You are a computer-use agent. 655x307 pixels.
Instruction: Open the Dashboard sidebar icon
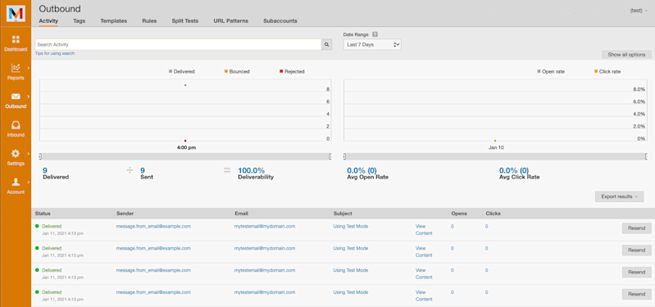[x=16, y=39]
